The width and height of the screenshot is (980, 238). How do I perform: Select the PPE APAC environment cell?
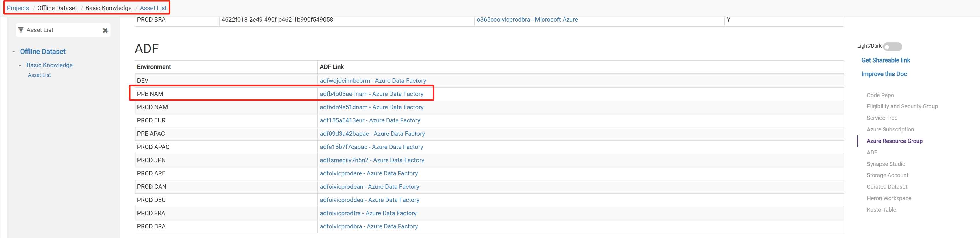pos(226,134)
